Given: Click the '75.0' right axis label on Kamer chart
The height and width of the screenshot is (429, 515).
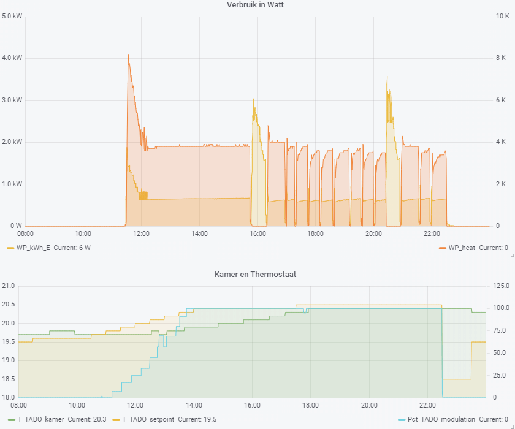Looking at the screenshot, I should (500, 330).
